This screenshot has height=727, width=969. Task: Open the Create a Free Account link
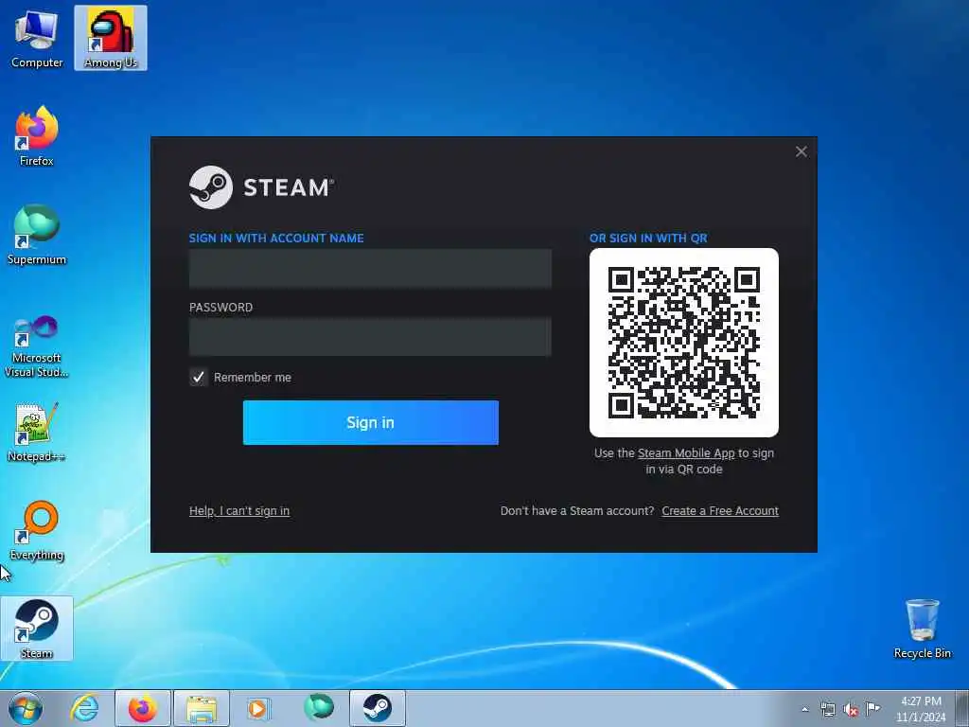coord(720,510)
